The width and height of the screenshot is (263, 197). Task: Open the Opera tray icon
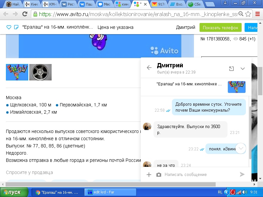pyautogui.click(x=233, y=192)
